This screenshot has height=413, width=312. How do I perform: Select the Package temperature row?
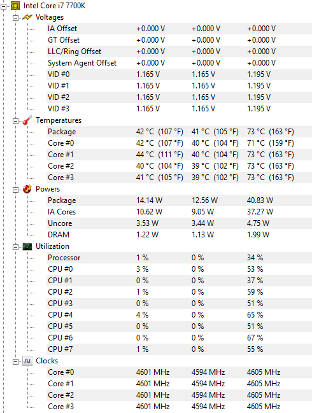coord(179,132)
